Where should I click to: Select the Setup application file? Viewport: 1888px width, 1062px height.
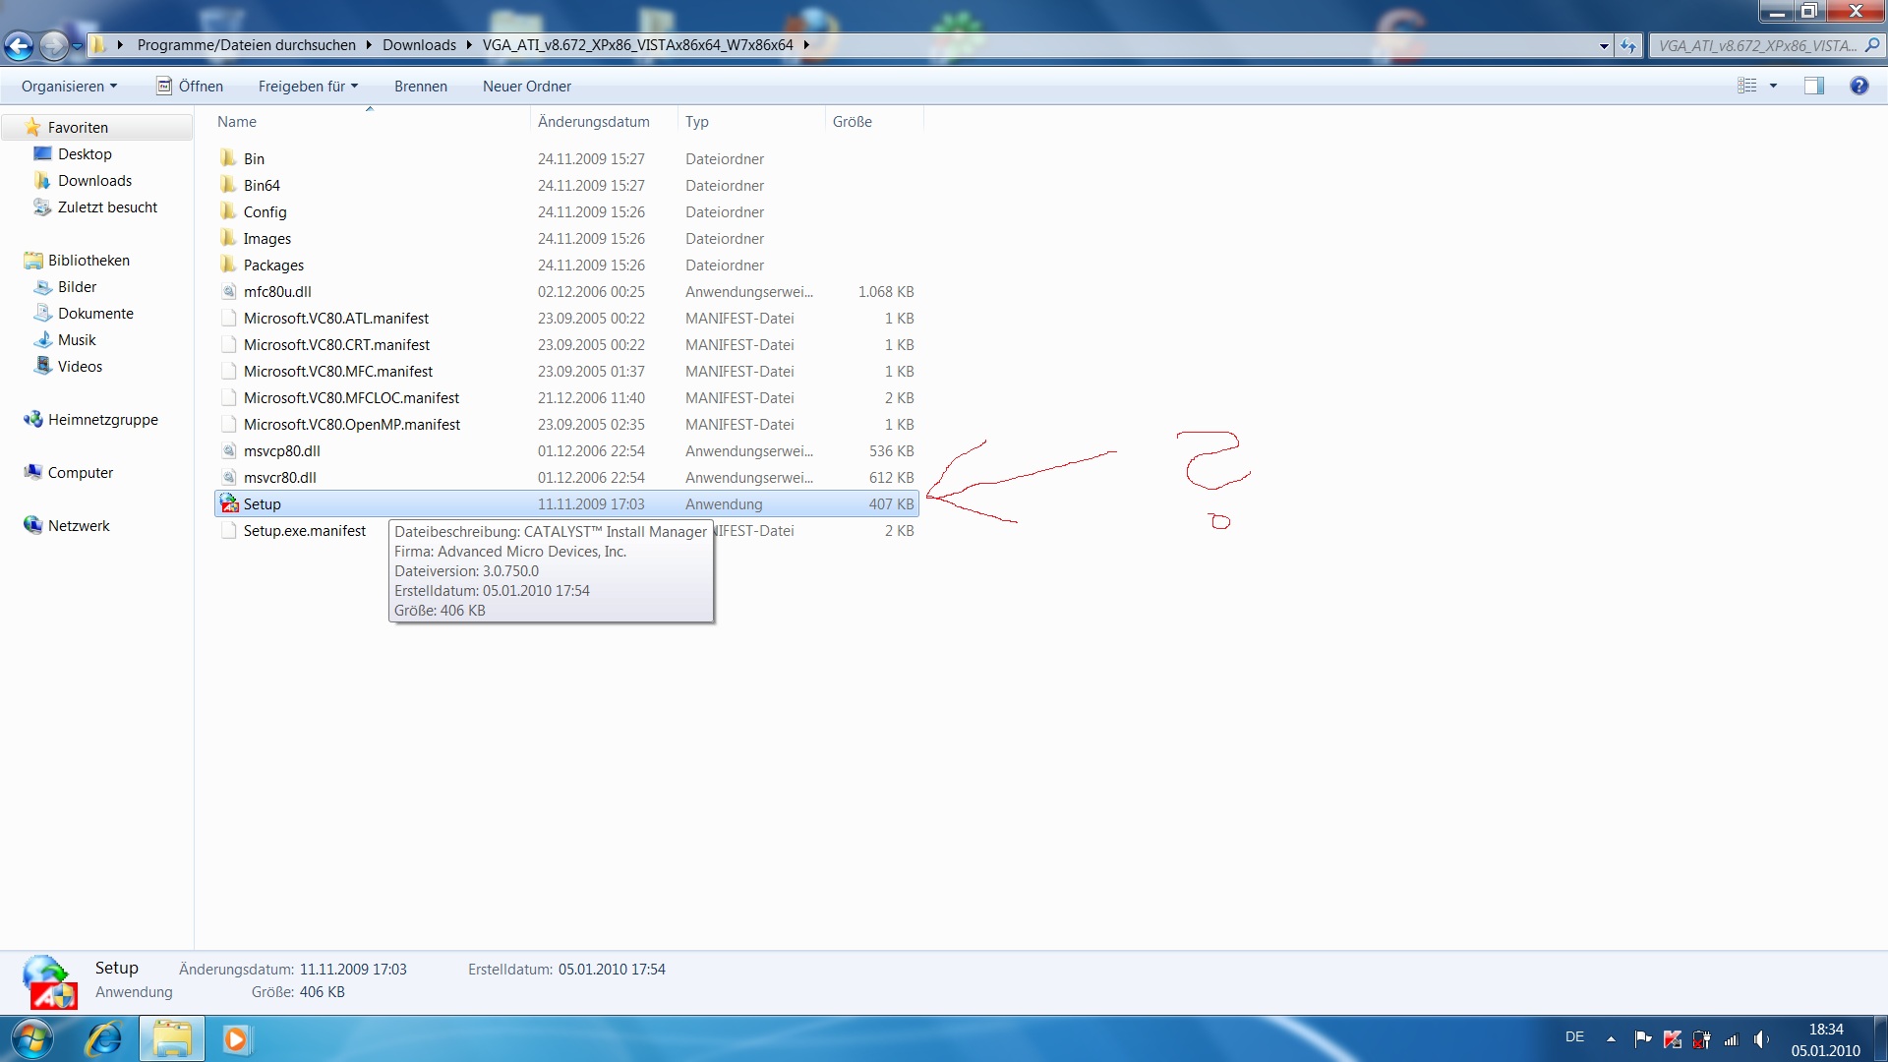pos(263,504)
